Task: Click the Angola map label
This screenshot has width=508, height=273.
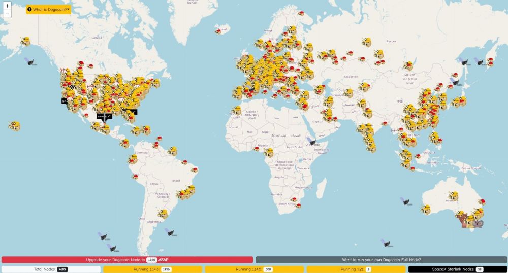Action: pyautogui.click(x=279, y=177)
